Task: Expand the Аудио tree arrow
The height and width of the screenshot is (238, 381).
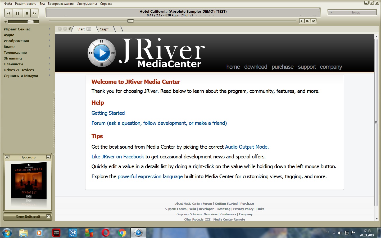Action: click(49, 35)
